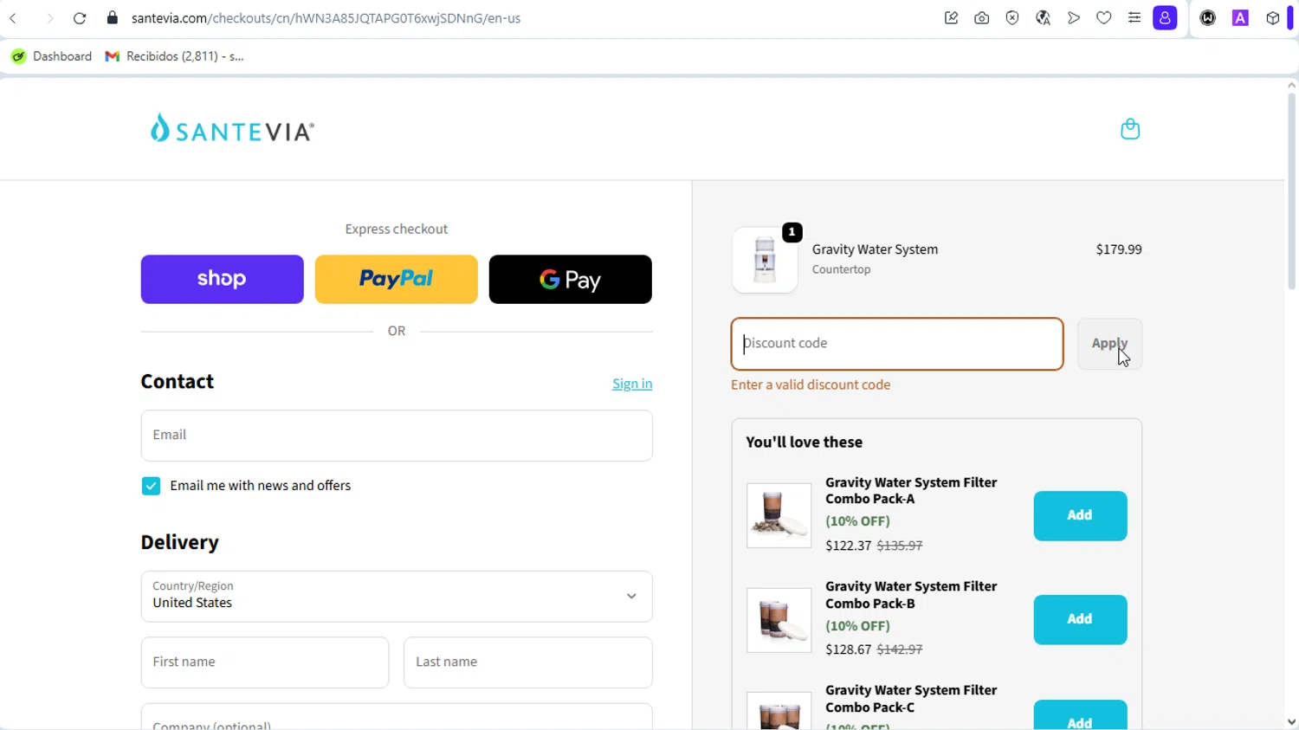Screen dimensions: 1299x730
Task: Go back using the browser back arrow
Action: pos(14,18)
